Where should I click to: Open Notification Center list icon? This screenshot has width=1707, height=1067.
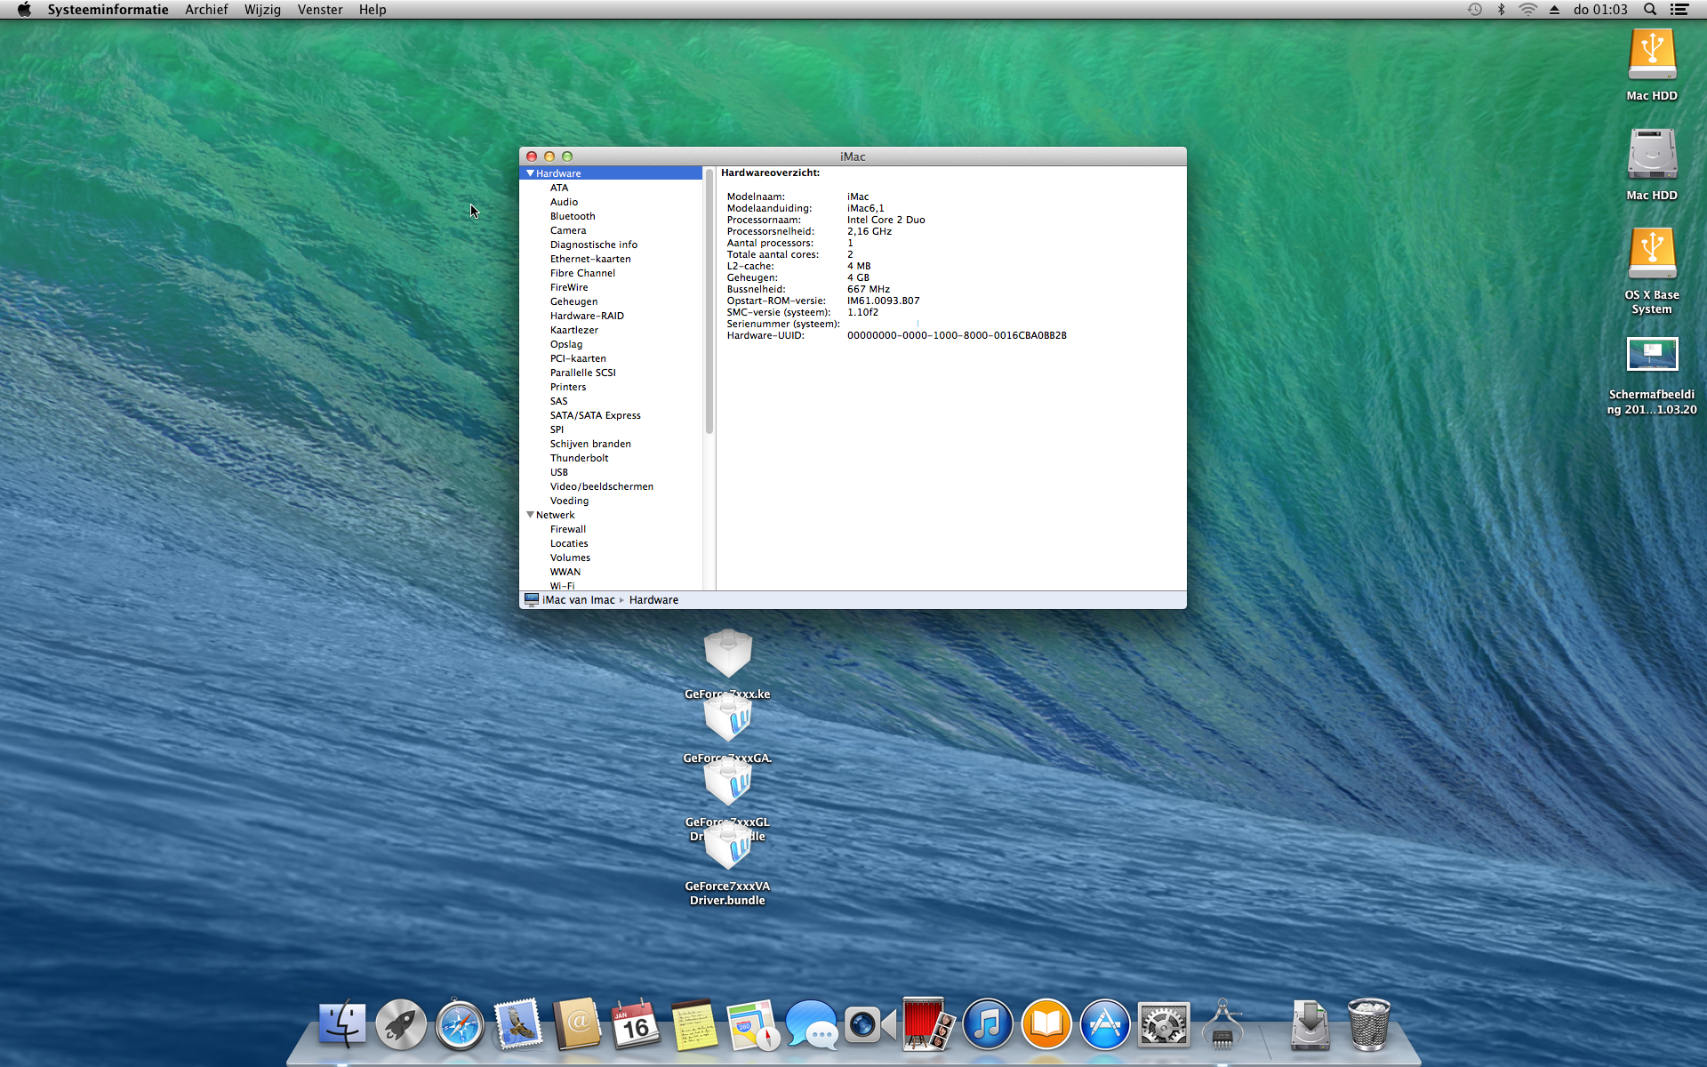click(1679, 10)
